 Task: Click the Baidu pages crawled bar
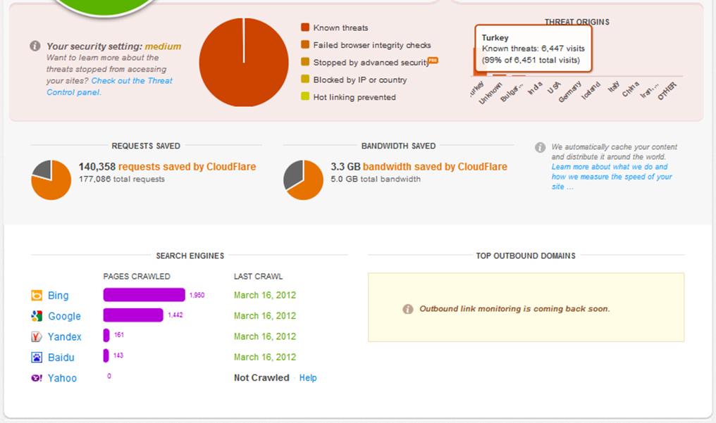click(x=106, y=355)
